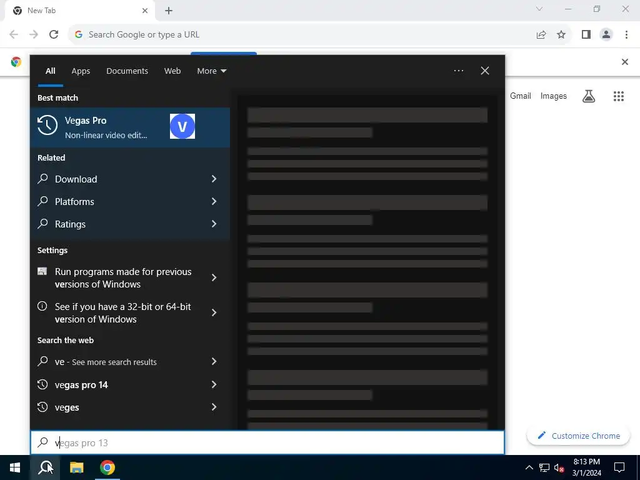Open the More filters dropdown
The image size is (640, 480).
click(211, 71)
